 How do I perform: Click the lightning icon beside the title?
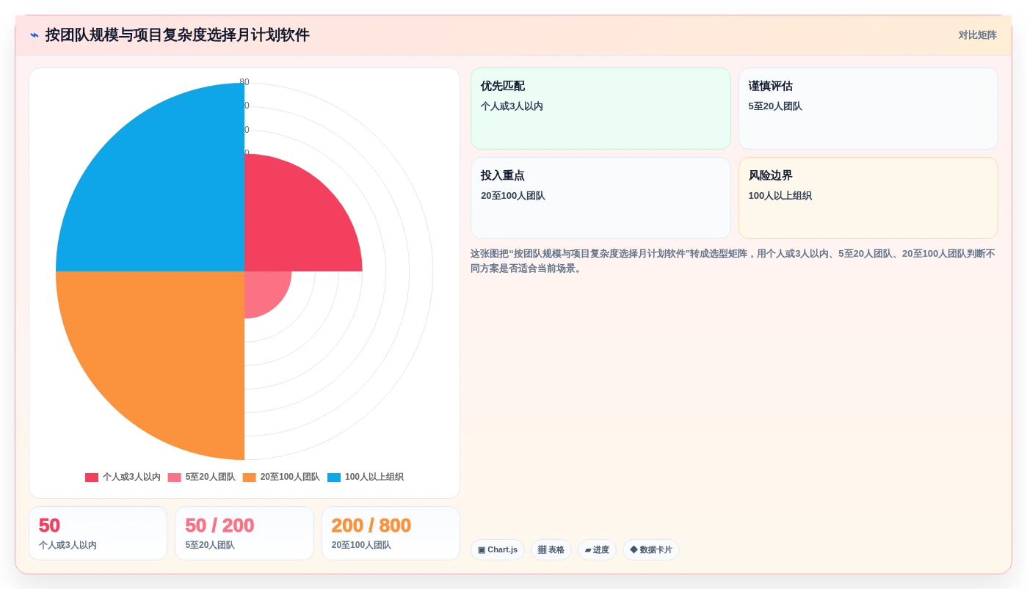click(x=35, y=35)
